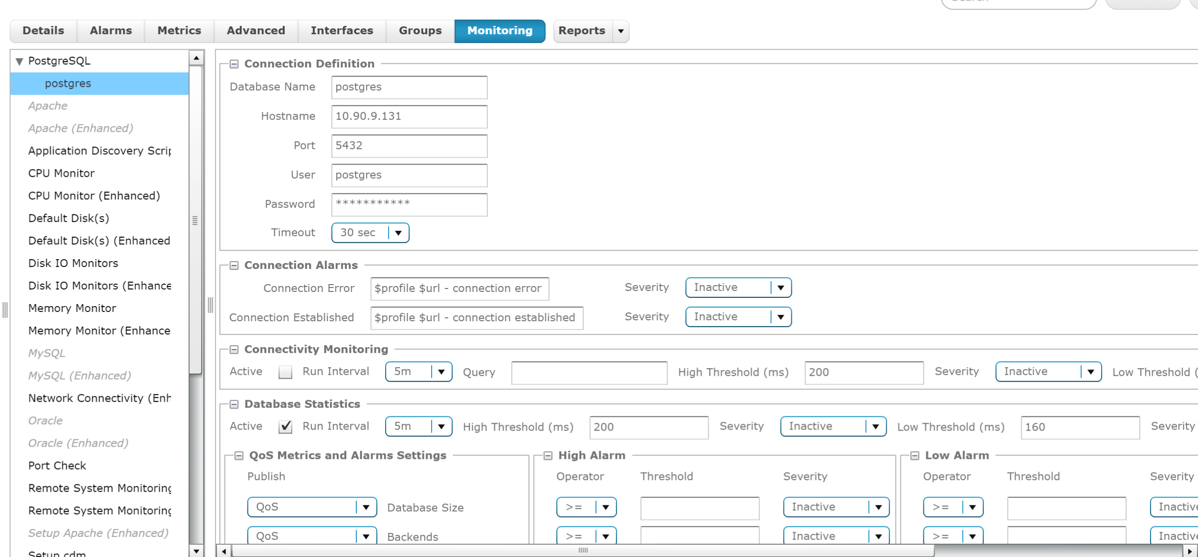
Task: Select Port Check in template list
Action: [x=57, y=466]
